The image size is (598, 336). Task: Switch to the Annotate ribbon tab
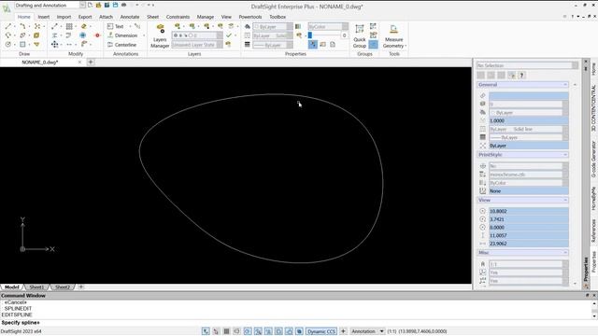(x=130, y=17)
